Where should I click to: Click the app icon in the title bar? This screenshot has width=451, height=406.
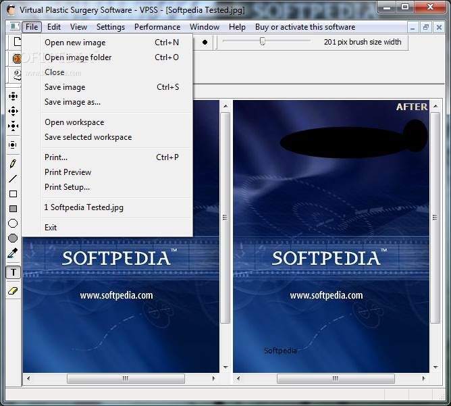point(11,10)
